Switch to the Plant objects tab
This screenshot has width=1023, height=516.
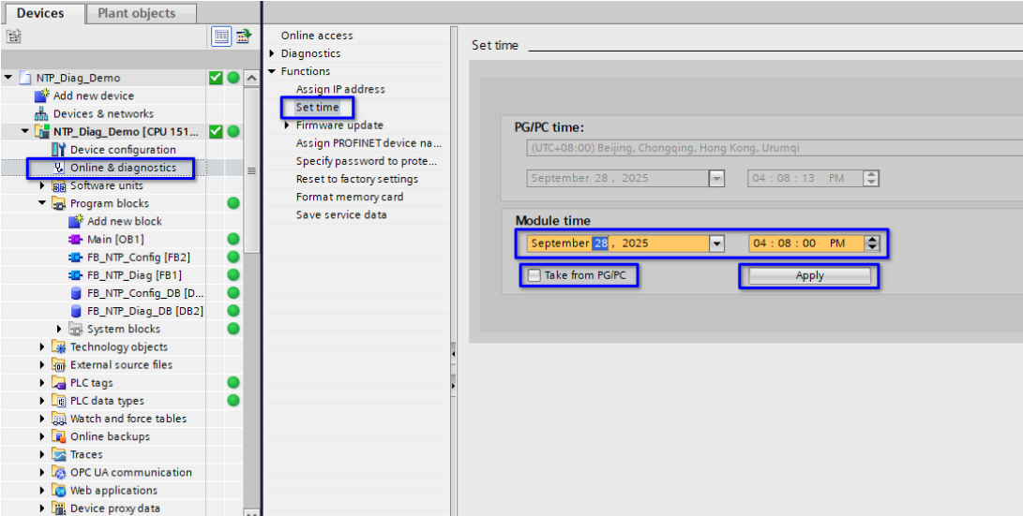click(136, 13)
